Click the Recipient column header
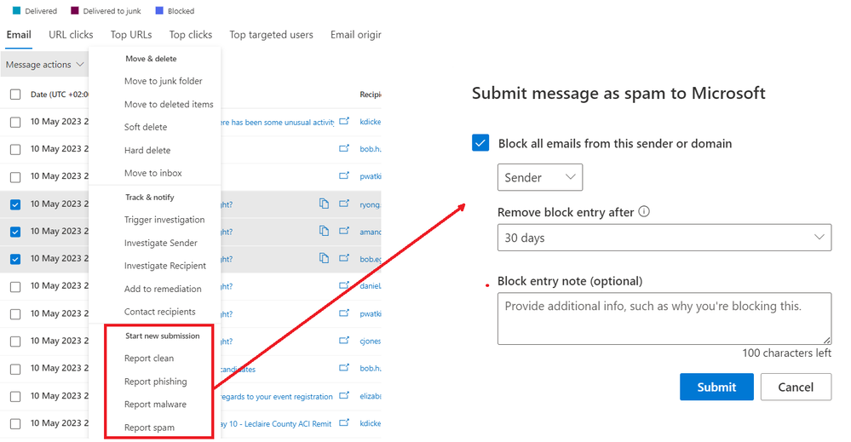 click(371, 95)
